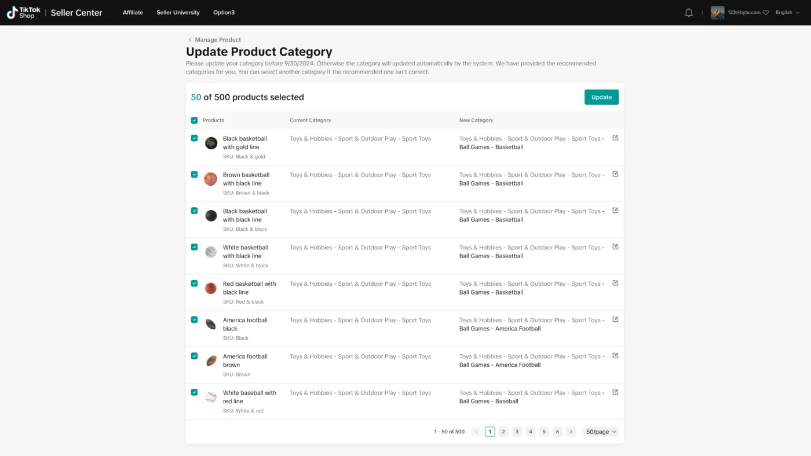Image resolution: width=811 pixels, height=456 pixels.
Task: Click the Black basketball with gold line thumbnail
Action: coord(211,143)
